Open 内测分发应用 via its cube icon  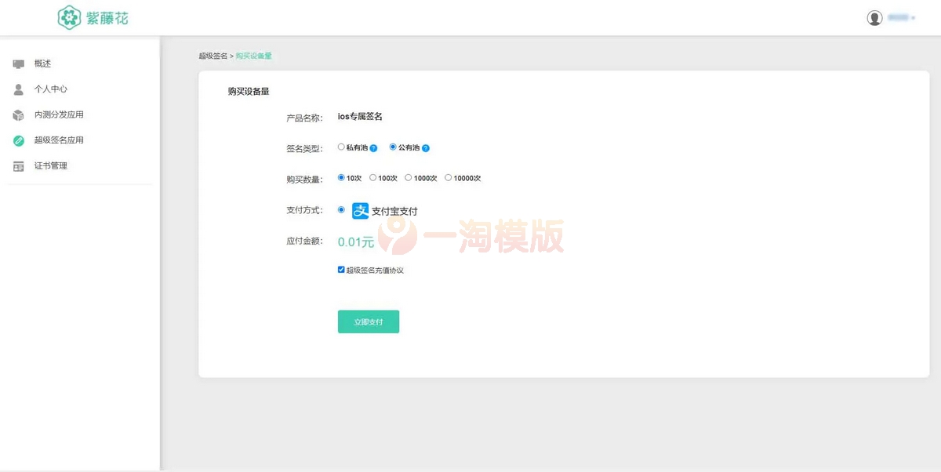(x=17, y=114)
